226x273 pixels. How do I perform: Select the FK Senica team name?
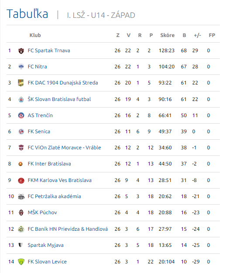click(x=39, y=131)
